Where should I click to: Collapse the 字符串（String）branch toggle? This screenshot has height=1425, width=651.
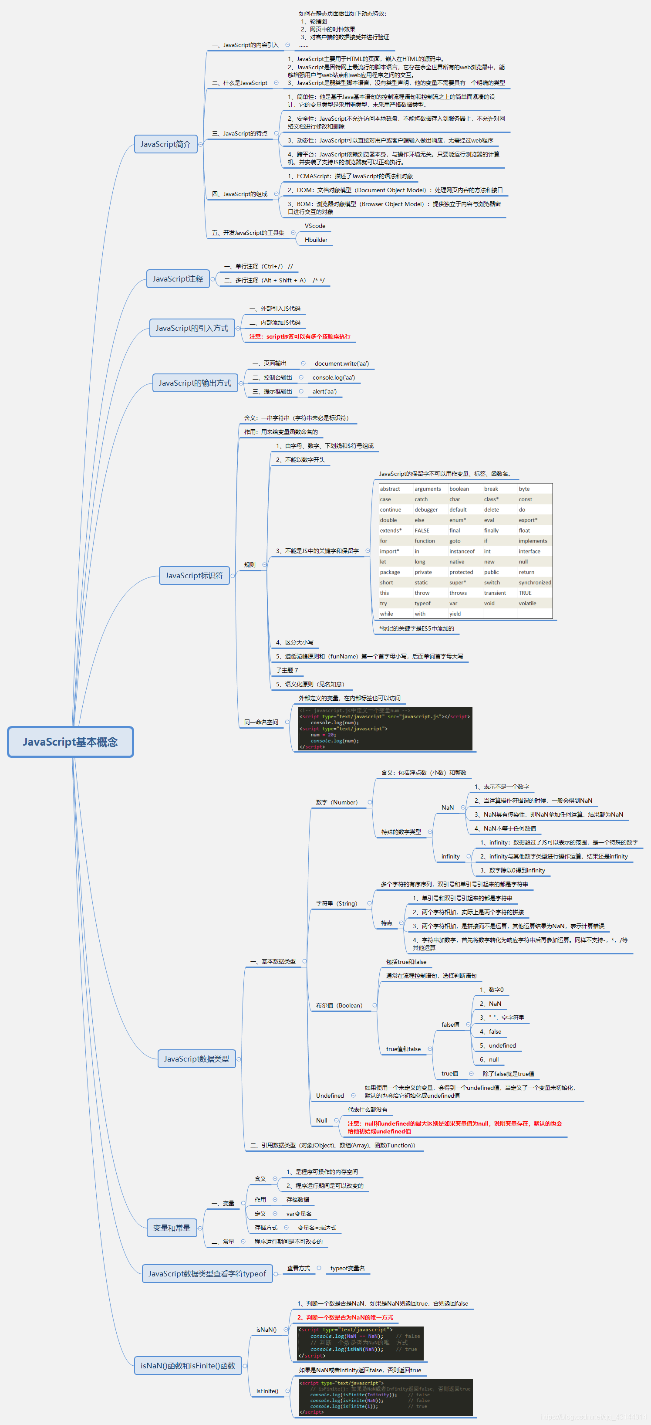(x=369, y=903)
